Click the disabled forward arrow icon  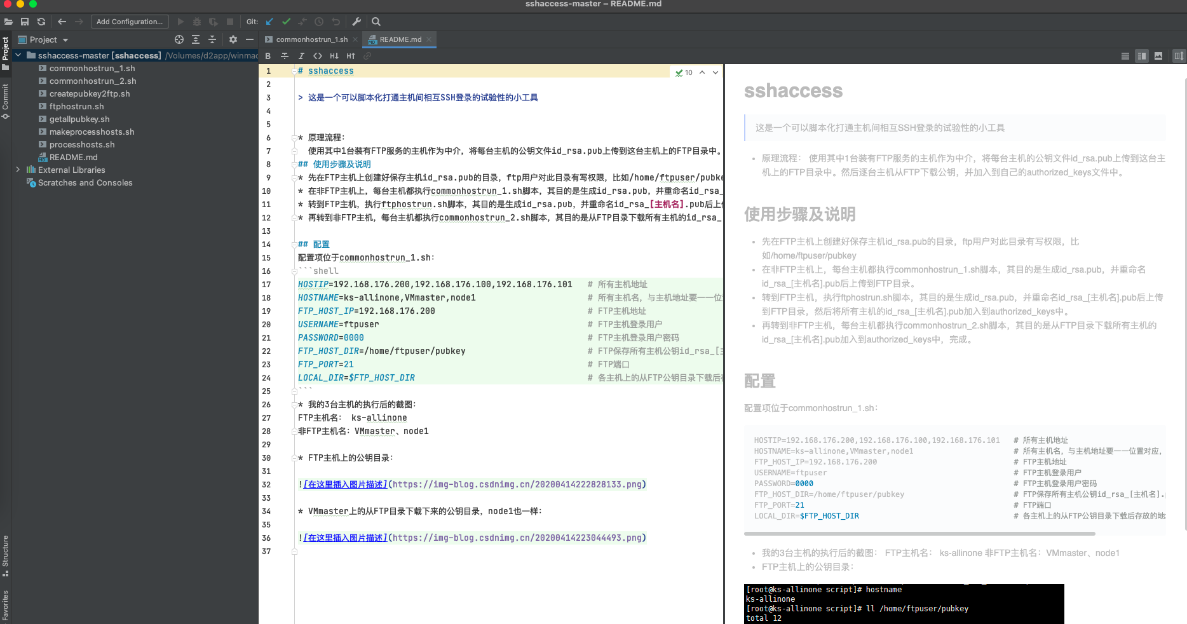79,22
